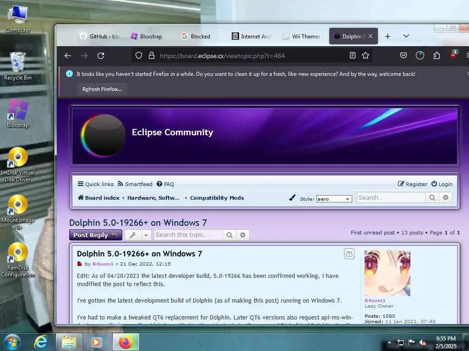Open advanced search gear in navbar
This screenshot has width=469, height=351.
(446, 197)
